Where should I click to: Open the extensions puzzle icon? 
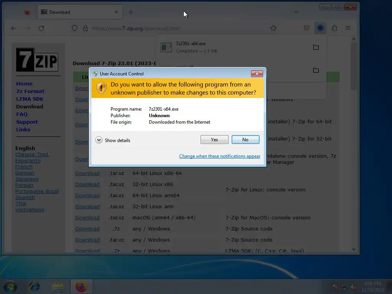[334, 28]
